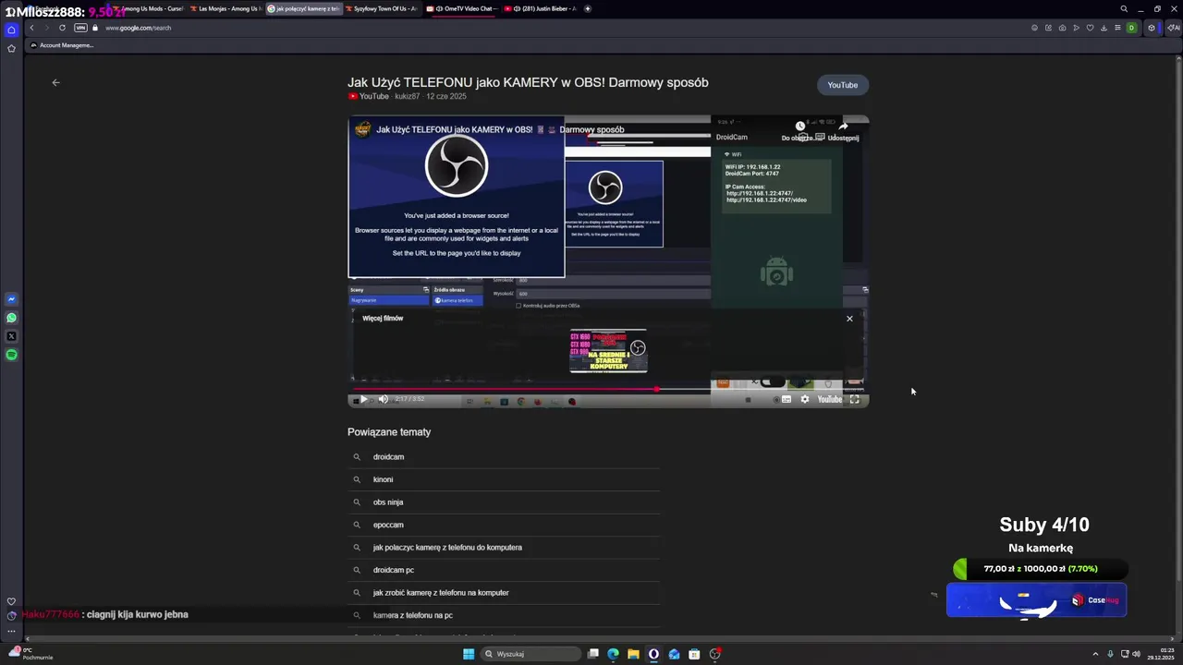The height and width of the screenshot is (665, 1183).
Task: Open the video player settings gear
Action: [805, 399]
